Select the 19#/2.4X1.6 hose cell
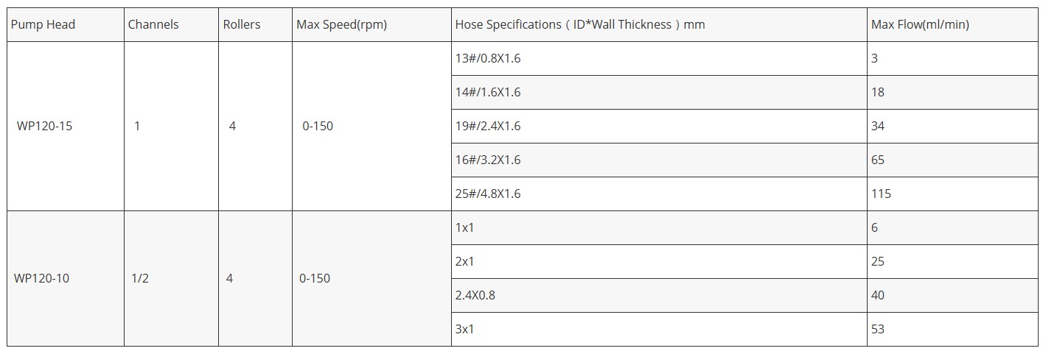 pyautogui.click(x=488, y=126)
